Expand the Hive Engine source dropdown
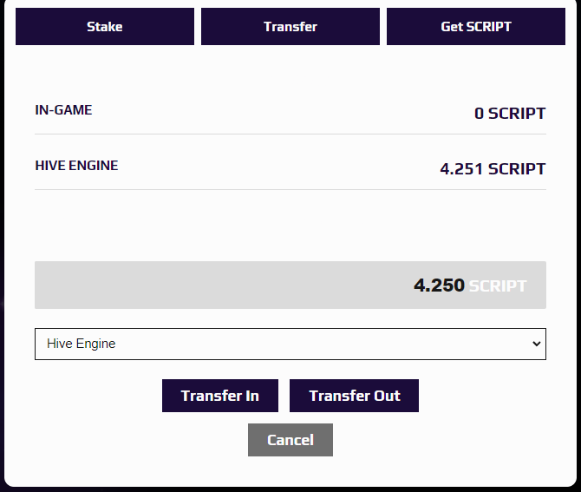 coord(290,344)
